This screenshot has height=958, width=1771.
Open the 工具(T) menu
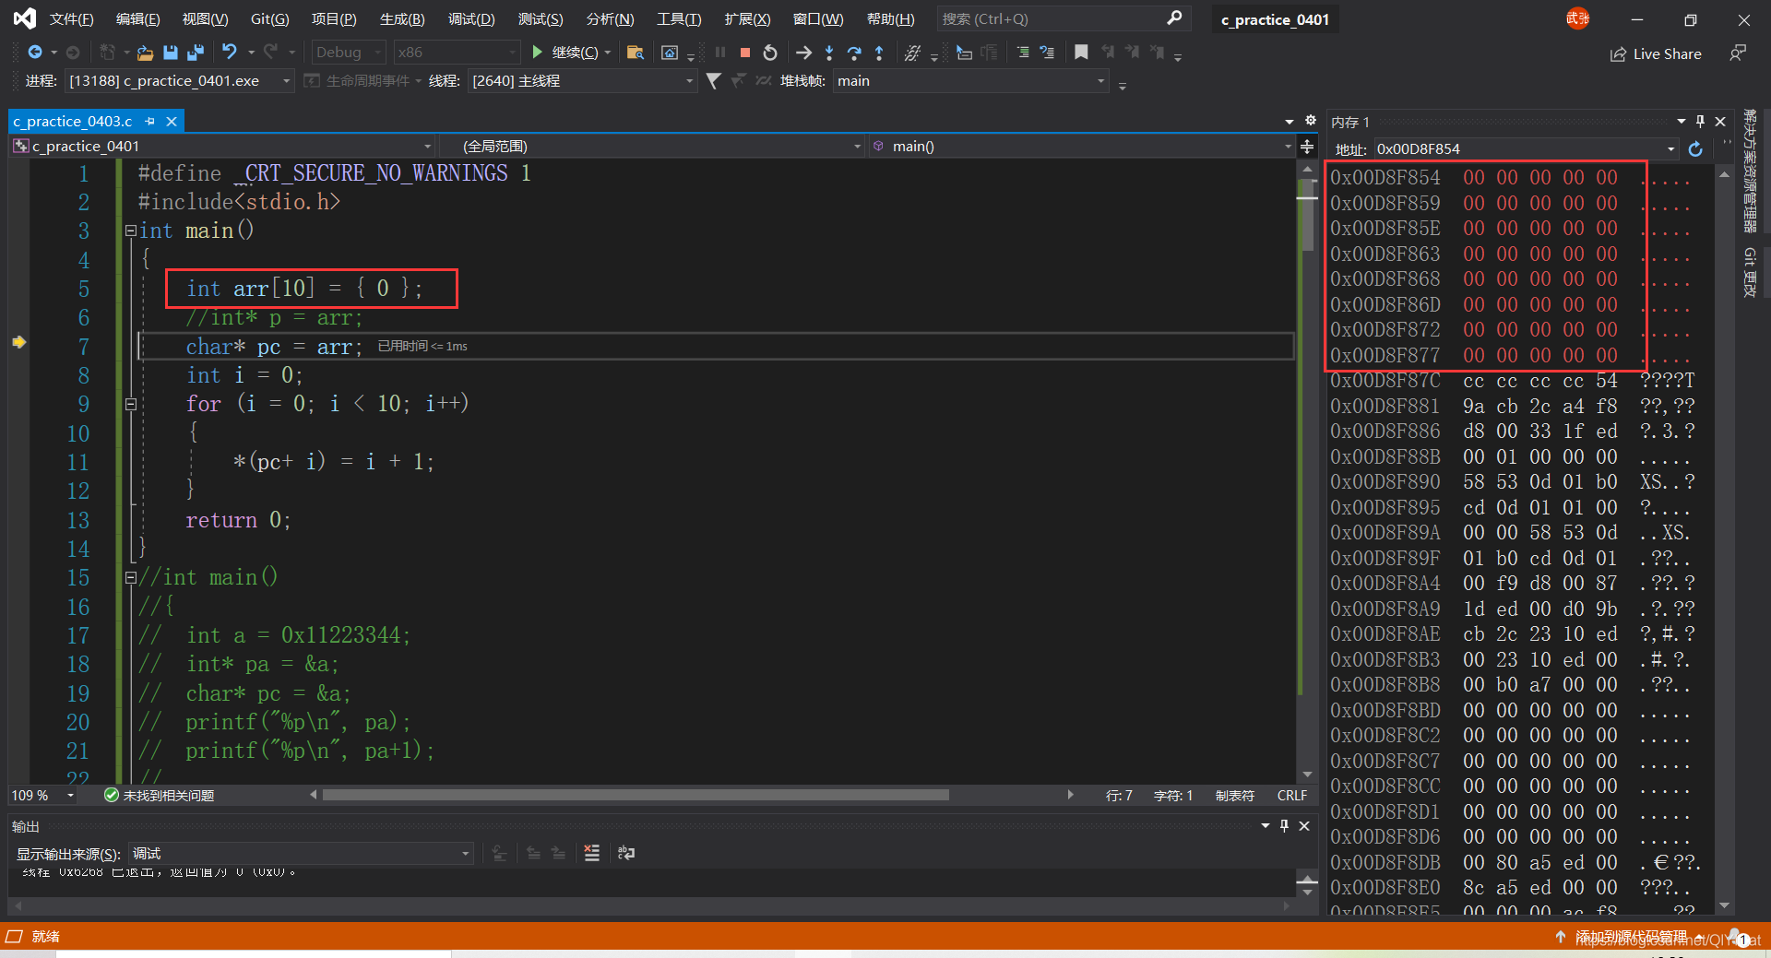679,18
